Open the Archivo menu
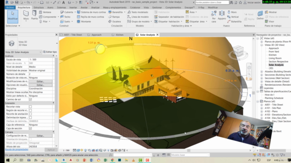The width and height of the screenshot is (291, 163). pos(10,7)
